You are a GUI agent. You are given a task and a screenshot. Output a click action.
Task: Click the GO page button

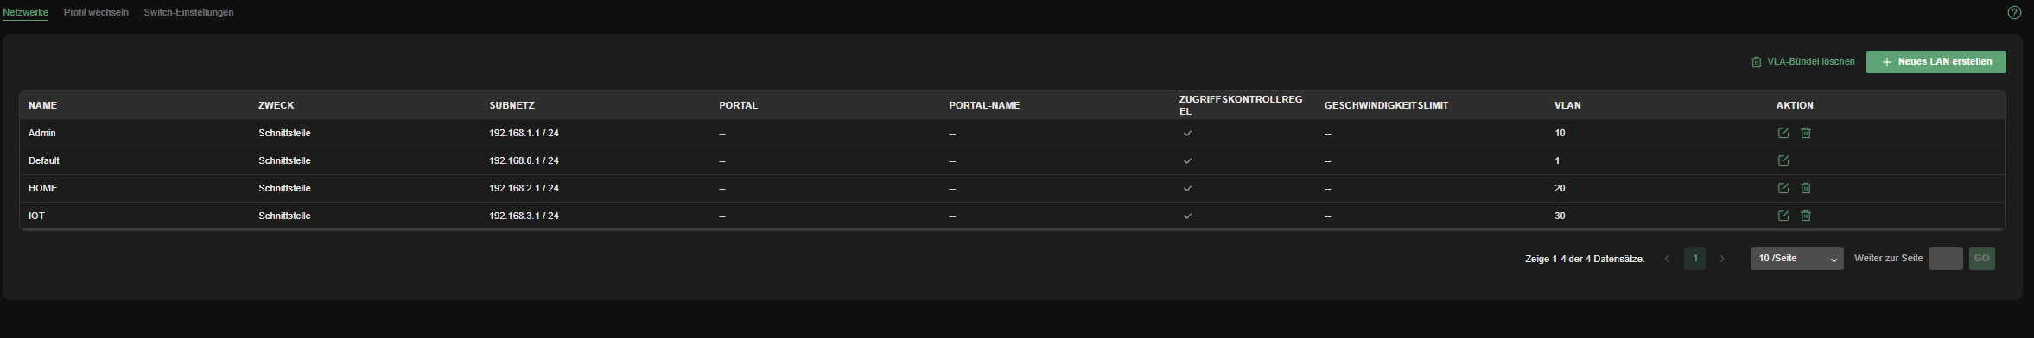[x=1981, y=259]
